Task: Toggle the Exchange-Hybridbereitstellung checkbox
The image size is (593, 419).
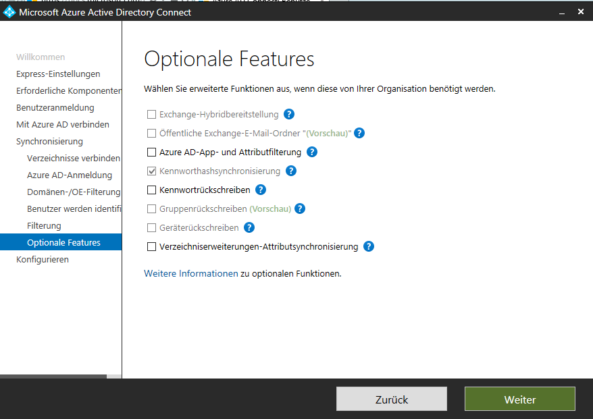Action: 151,114
